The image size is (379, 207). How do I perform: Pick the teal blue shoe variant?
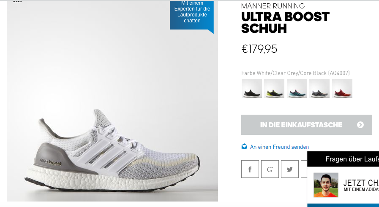point(297,89)
